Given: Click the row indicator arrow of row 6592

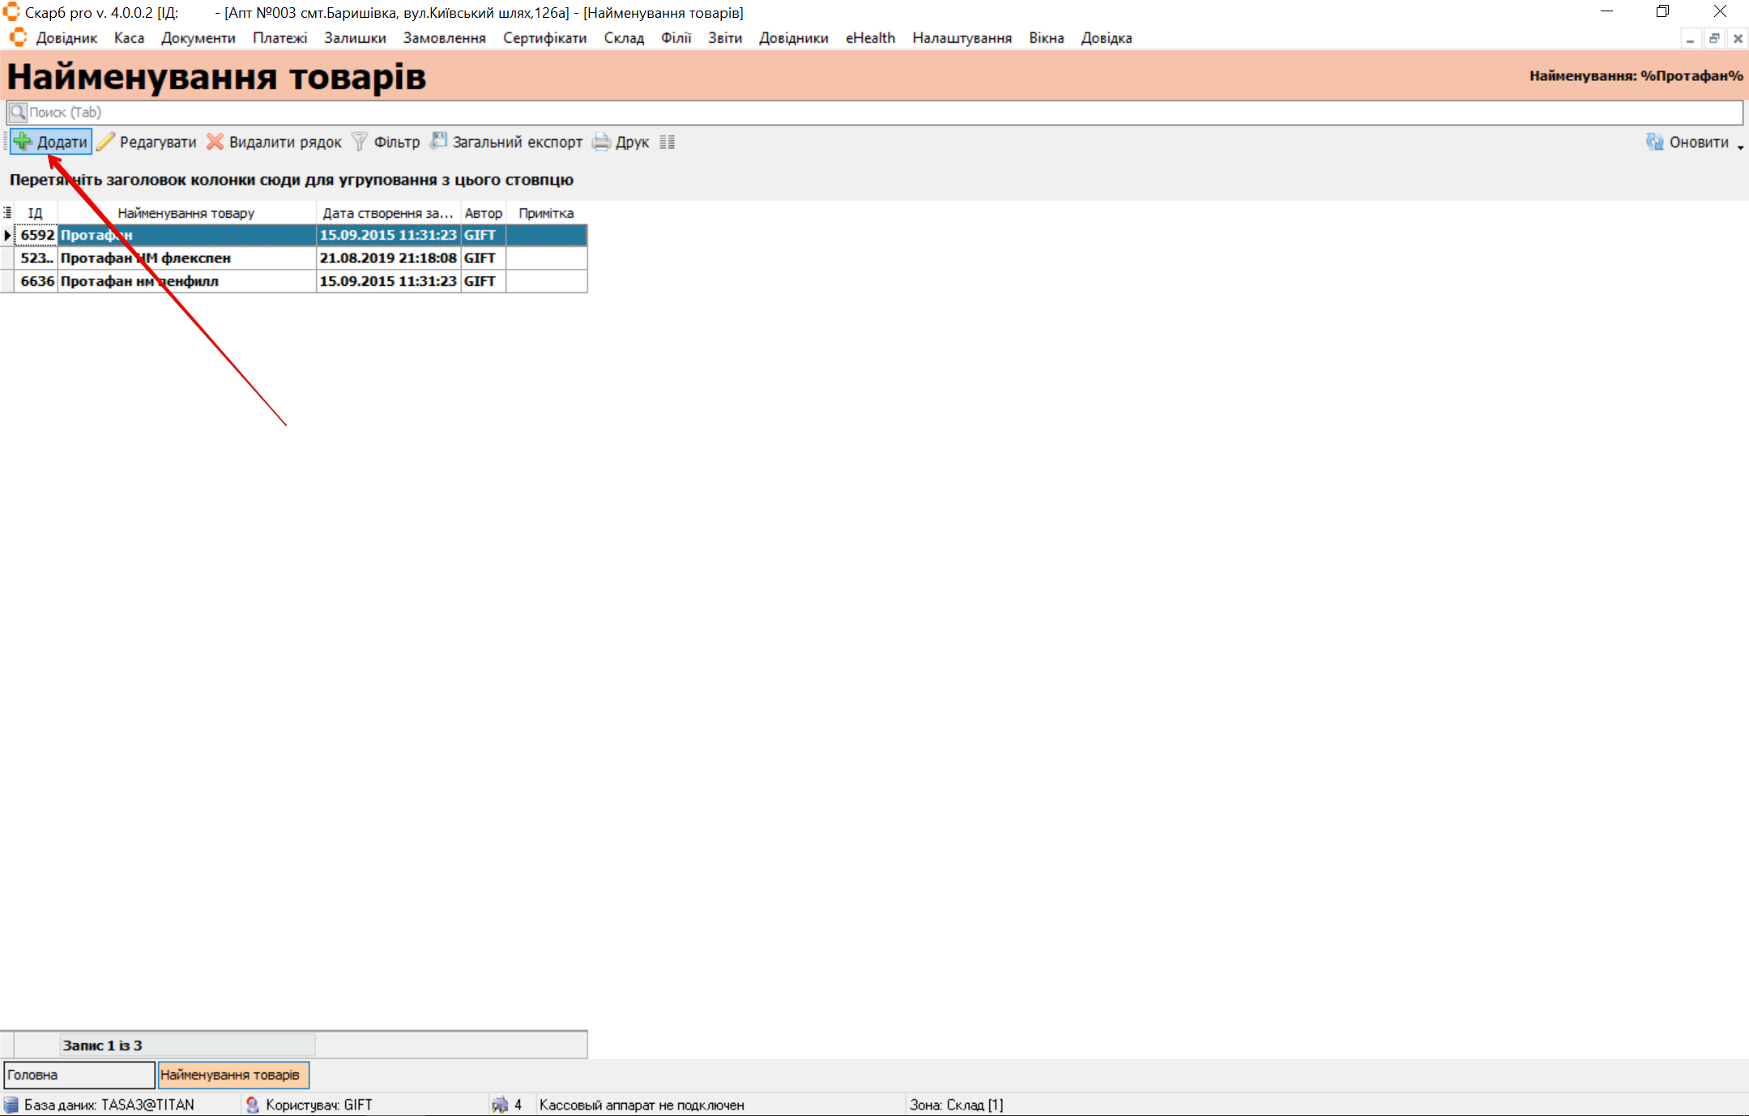Looking at the screenshot, I should 7,235.
